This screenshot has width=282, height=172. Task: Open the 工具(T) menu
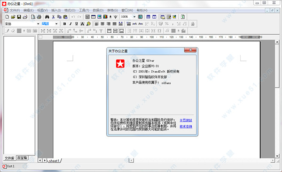(x=84, y=10)
